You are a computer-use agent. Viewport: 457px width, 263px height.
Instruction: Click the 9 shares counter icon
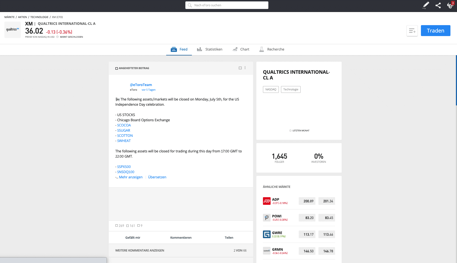click(x=138, y=226)
